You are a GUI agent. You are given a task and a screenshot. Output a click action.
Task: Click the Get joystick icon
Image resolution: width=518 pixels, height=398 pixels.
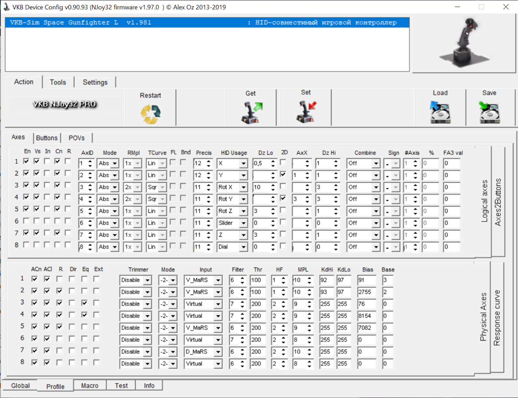(252, 113)
